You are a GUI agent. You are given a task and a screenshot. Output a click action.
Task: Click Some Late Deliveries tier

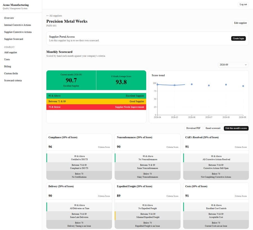pos(79,216)
